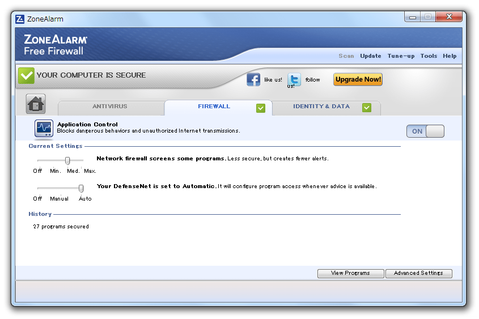Click the Manual label on DefenseNet slider

tap(60, 199)
